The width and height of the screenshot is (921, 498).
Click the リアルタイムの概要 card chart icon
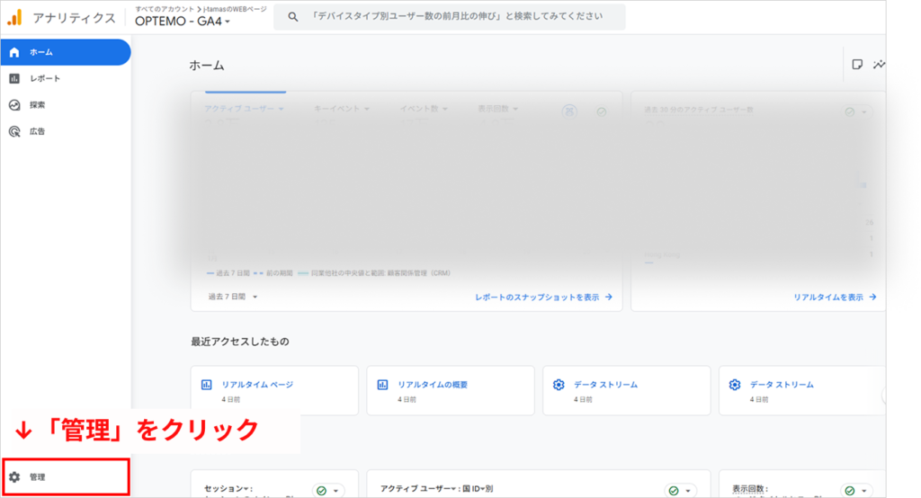pyautogui.click(x=383, y=385)
